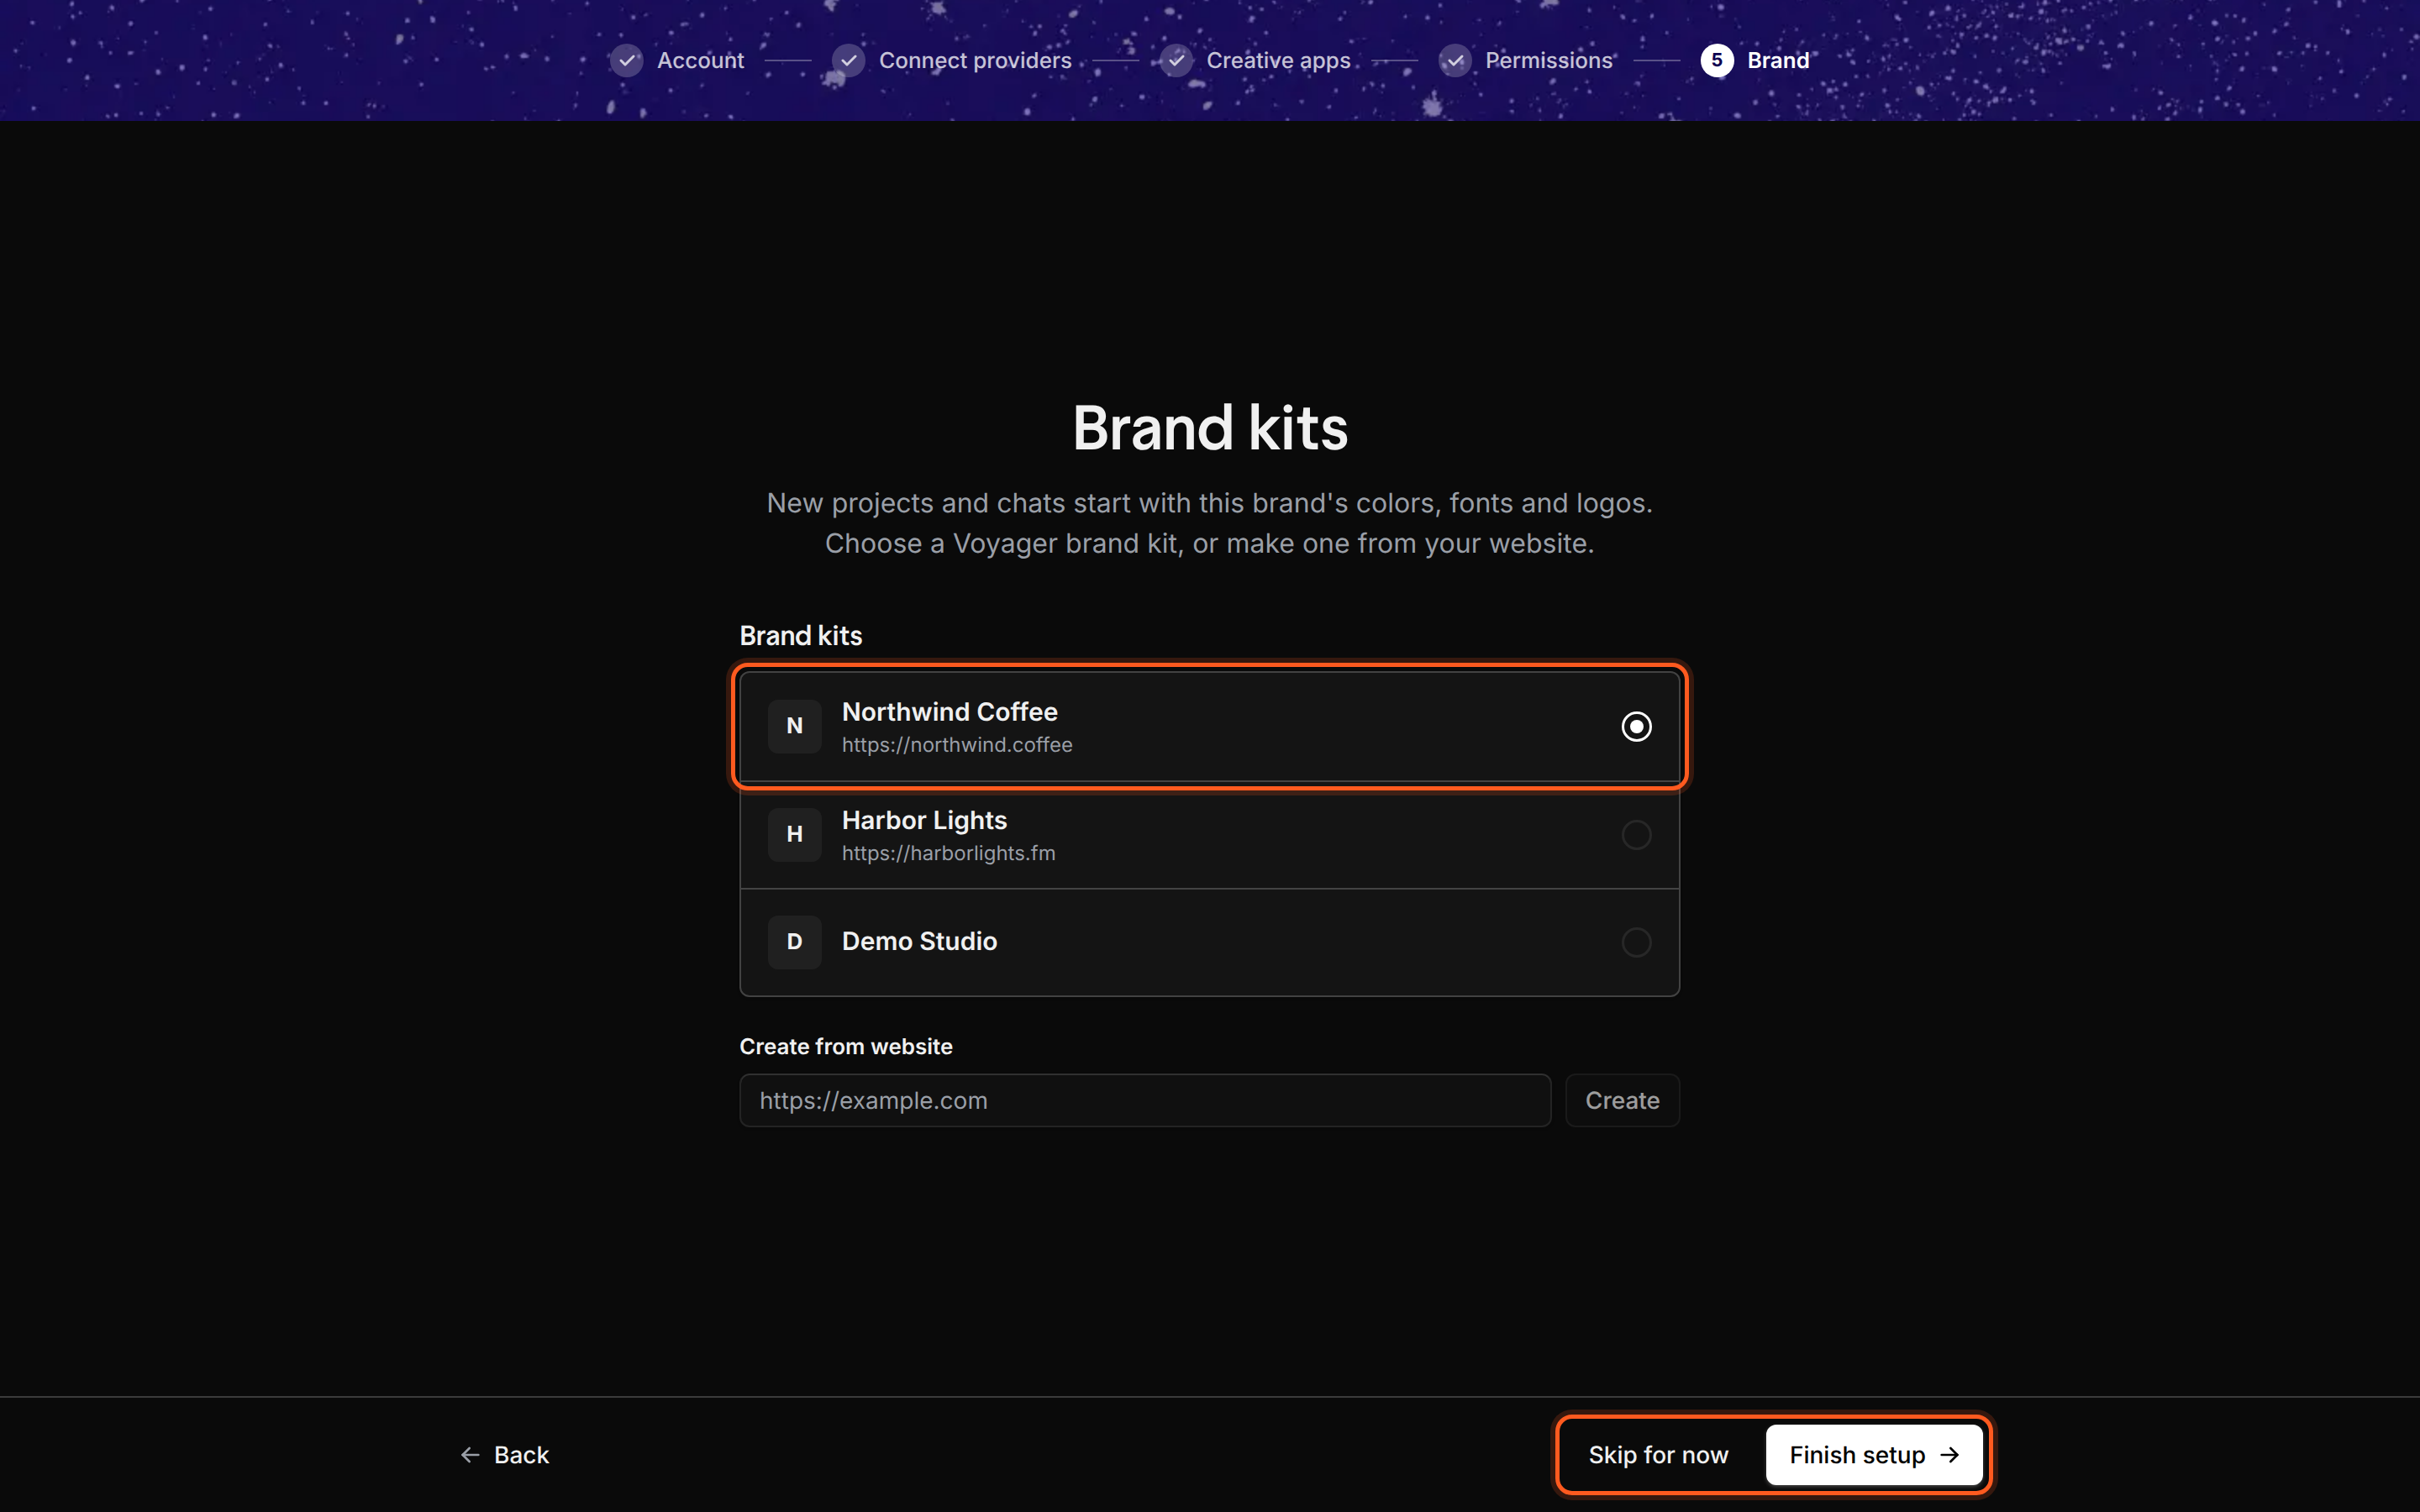
Task: Go to the Connect providers step
Action: tap(975, 60)
